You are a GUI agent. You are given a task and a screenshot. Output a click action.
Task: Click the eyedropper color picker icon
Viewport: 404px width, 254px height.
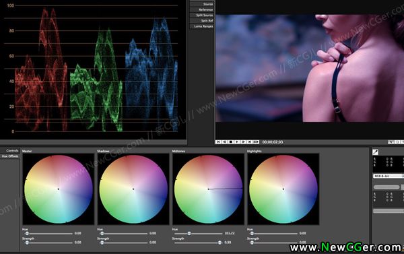(x=376, y=152)
